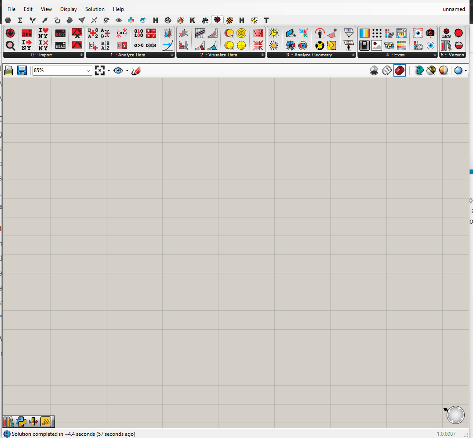Click the LEG Ladybug version icon
The image size is (473, 438).
[x=446, y=33]
